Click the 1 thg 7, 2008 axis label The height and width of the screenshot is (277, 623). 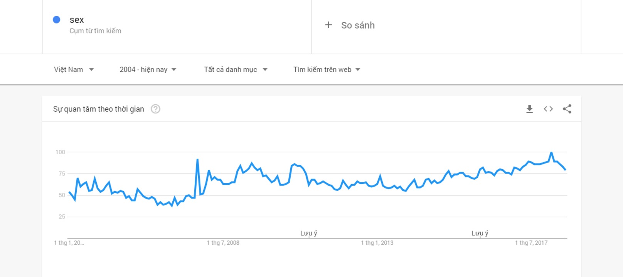223,243
